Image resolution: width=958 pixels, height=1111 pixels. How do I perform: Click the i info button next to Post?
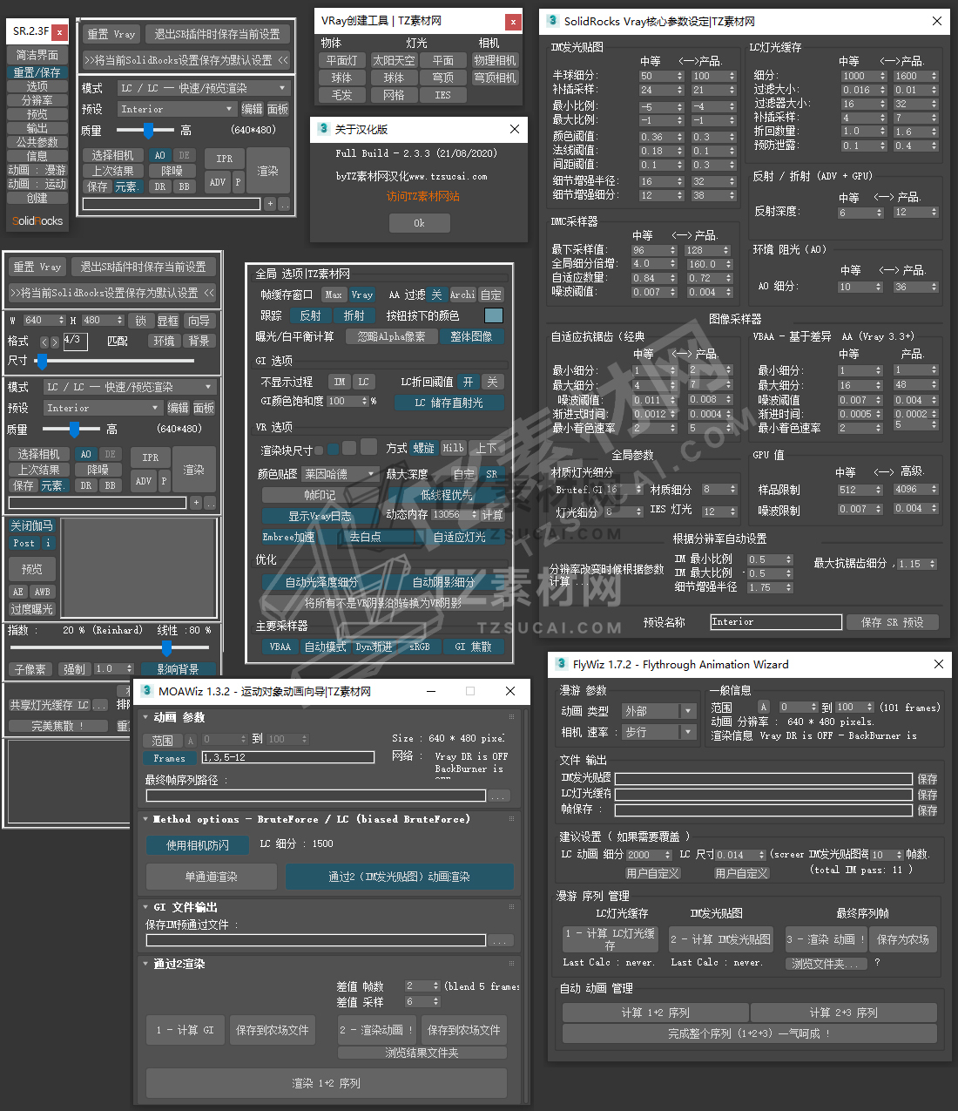pyautogui.click(x=49, y=543)
